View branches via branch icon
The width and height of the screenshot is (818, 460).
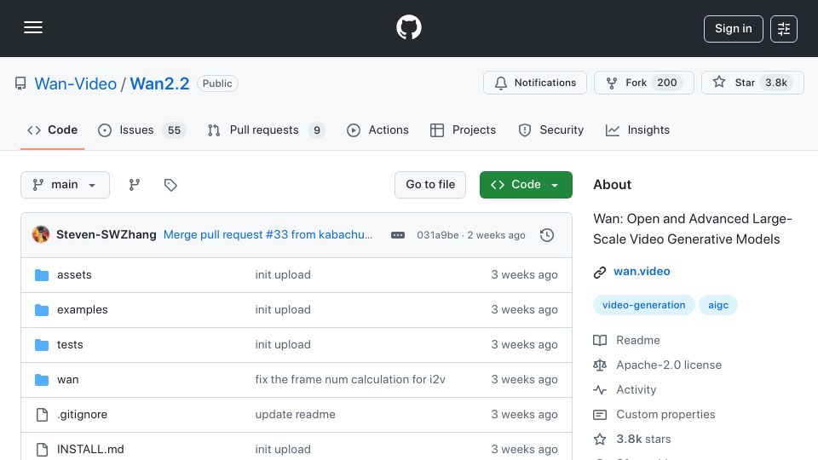[135, 185]
